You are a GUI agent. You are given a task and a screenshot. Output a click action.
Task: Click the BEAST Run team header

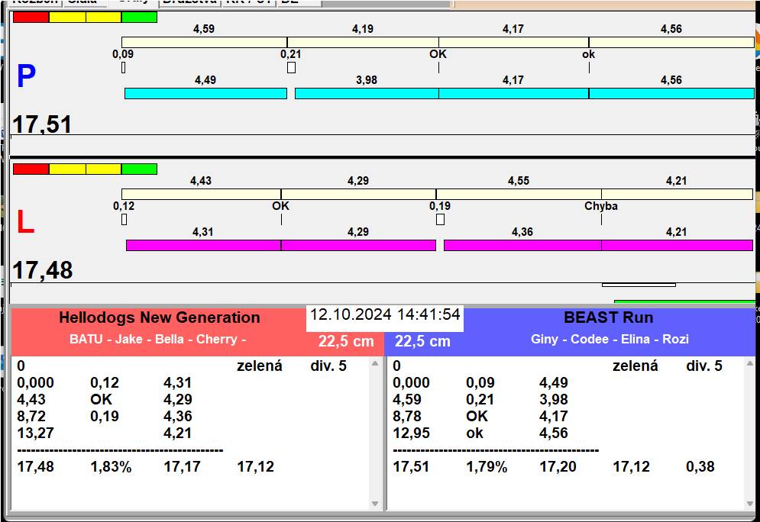pos(608,318)
